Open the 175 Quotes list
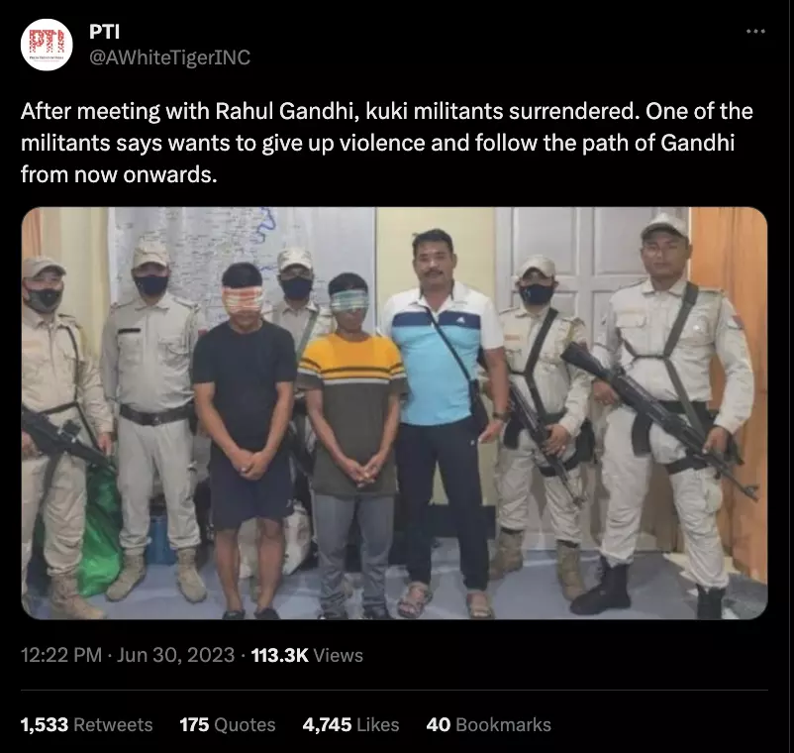The width and height of the screenshot is (794, 753). (x=228, y=724)
